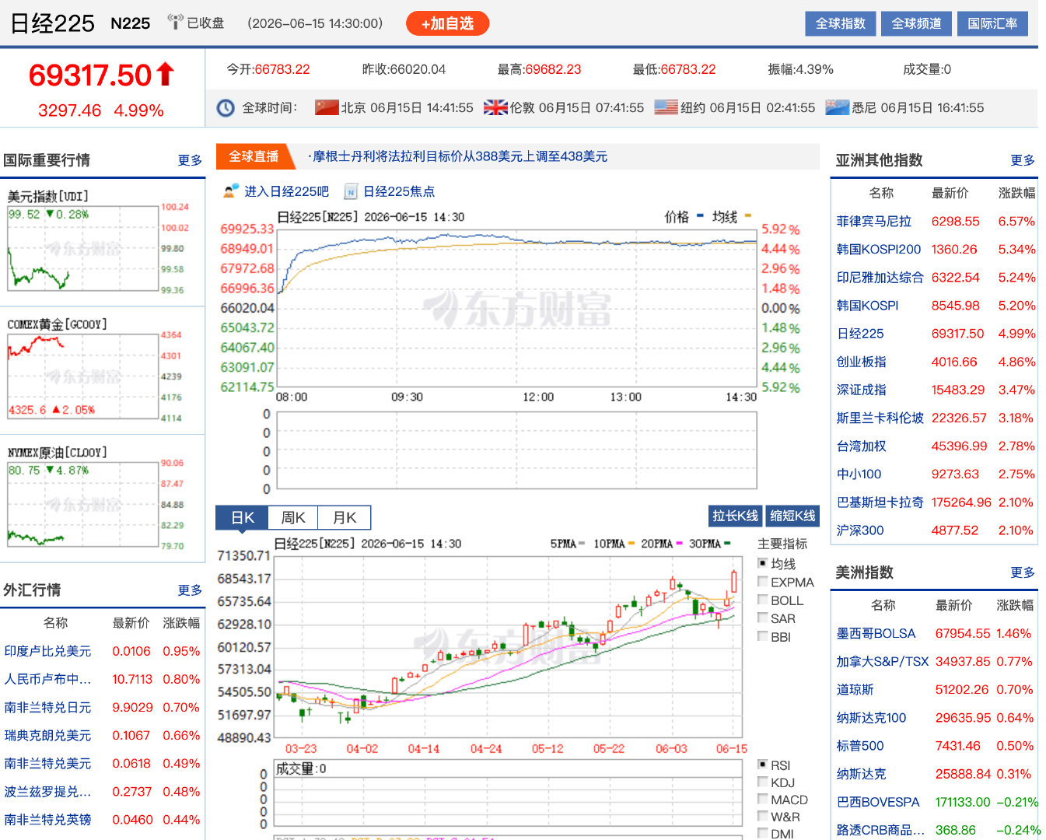Click the forum users icon beside 进入日经225吧
1046x840 pixels.
[231, 191]
